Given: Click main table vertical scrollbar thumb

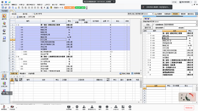Looking at the screenshot, I should pos(141,28).
